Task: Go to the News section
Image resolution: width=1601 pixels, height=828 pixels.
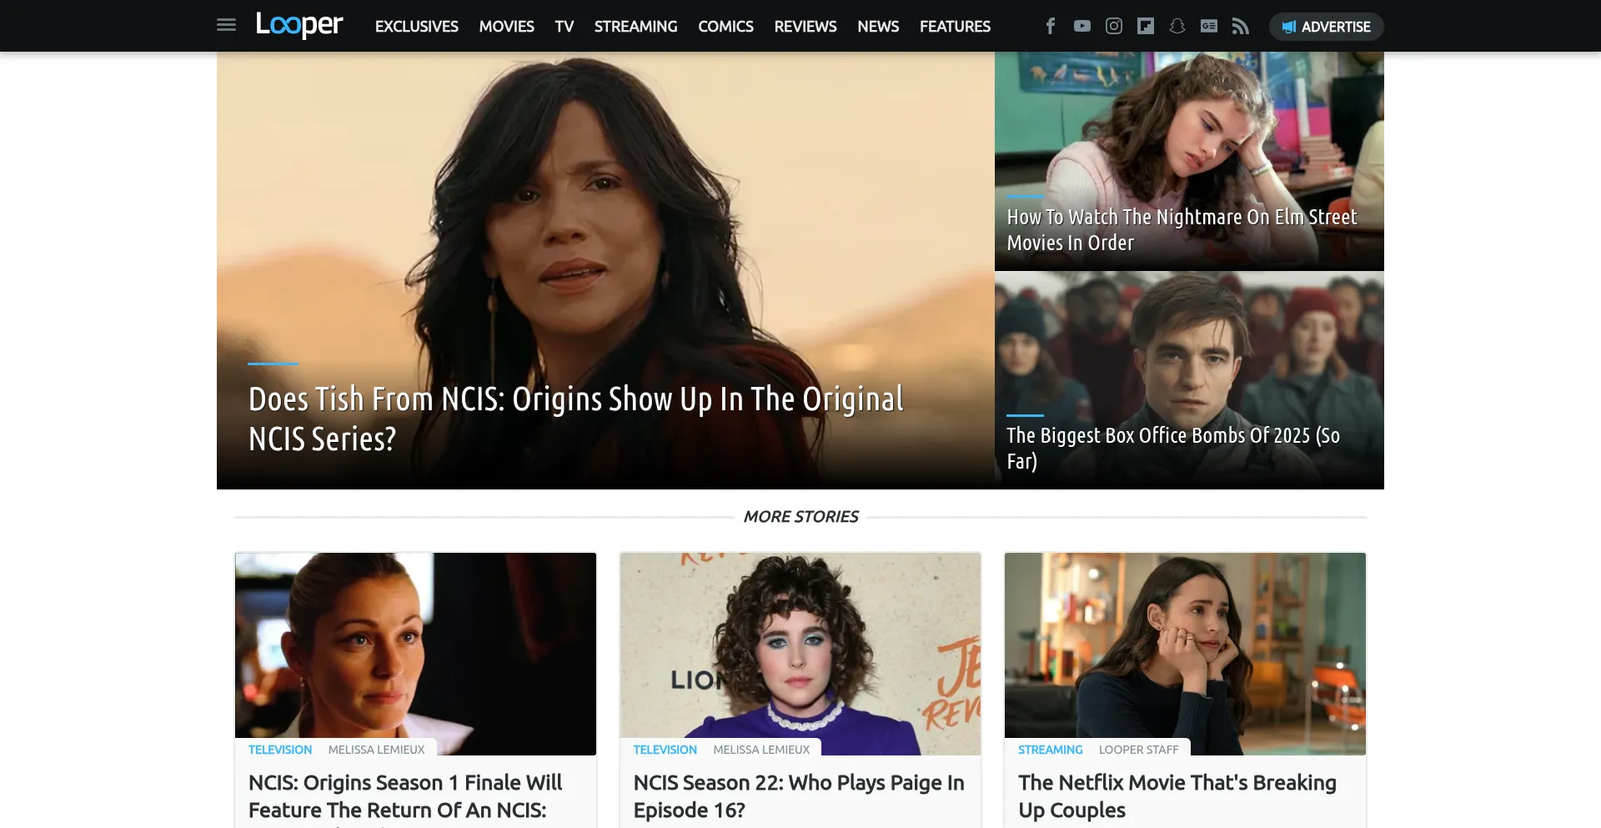Action: [879, 27]
